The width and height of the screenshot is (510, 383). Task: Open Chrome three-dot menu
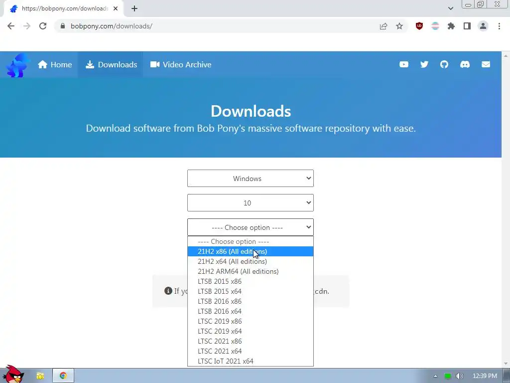(499, 26)
